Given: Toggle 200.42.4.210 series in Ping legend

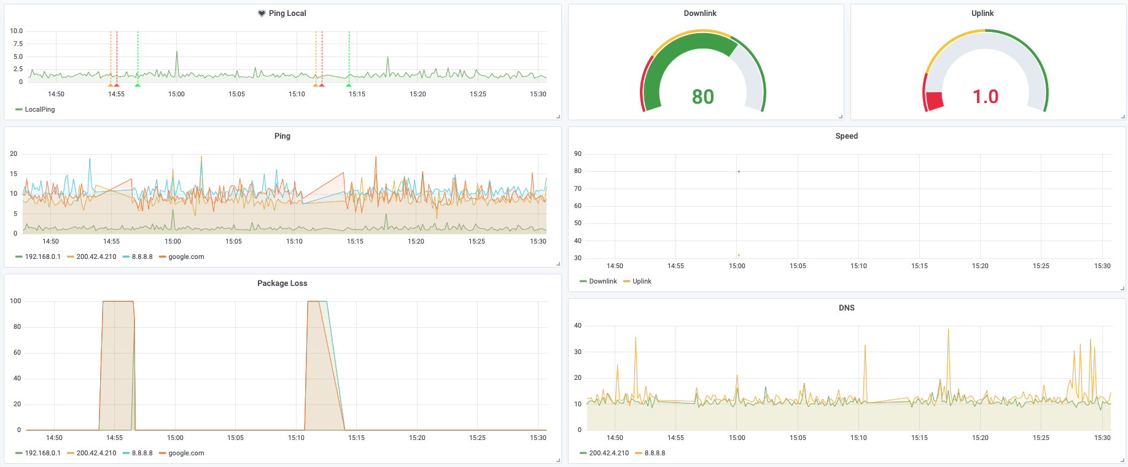Looking at the screenshot, I should (96, 257).
